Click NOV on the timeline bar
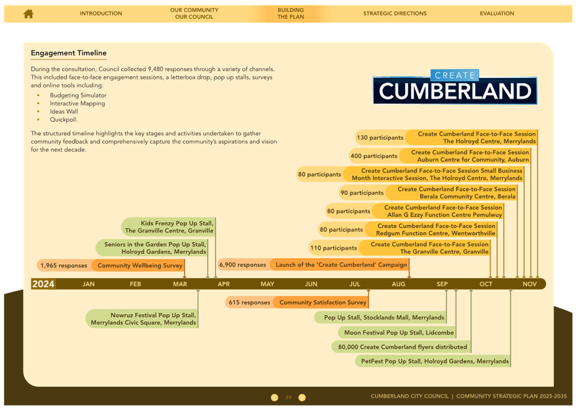576x409 pixels. 530,284
